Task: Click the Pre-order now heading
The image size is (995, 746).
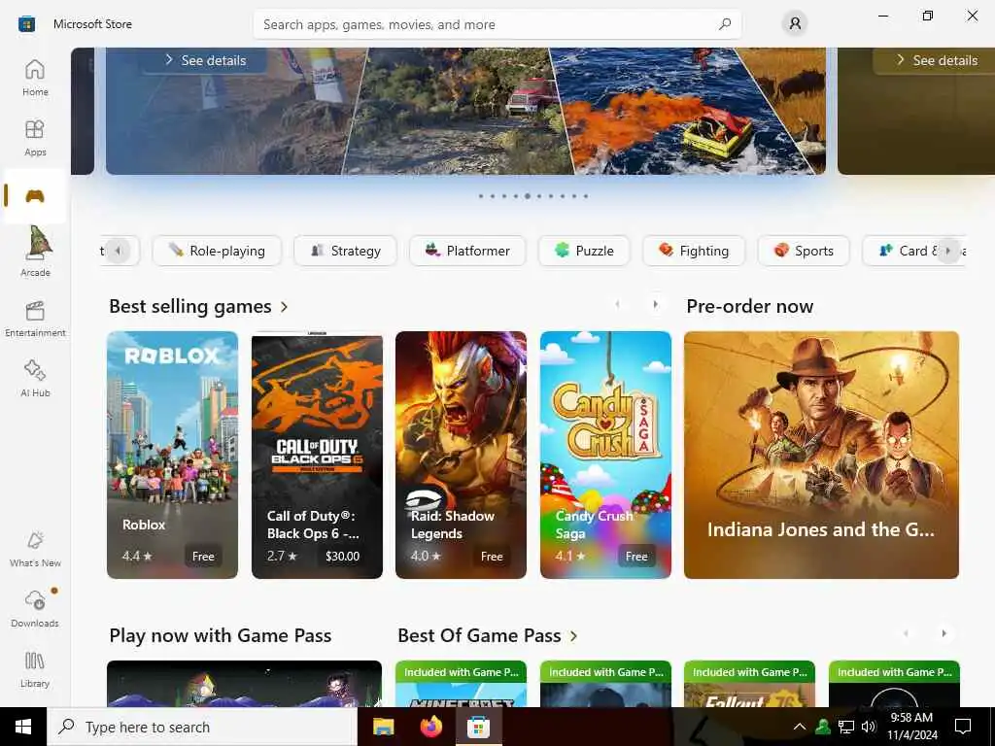Action: click(x=749, y=306)
